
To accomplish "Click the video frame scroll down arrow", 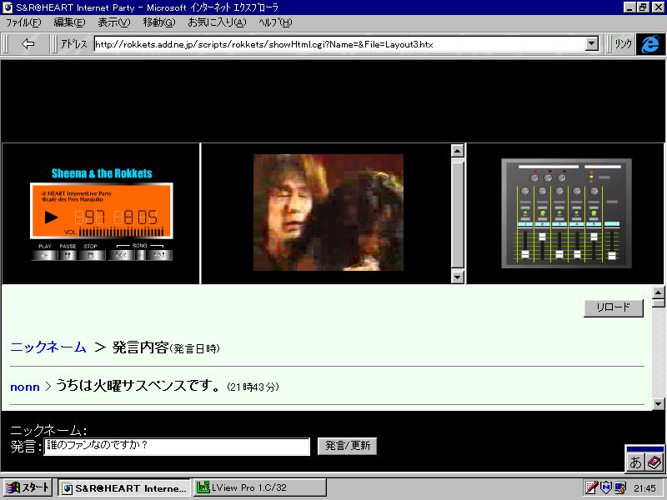I will coord(457,277).
